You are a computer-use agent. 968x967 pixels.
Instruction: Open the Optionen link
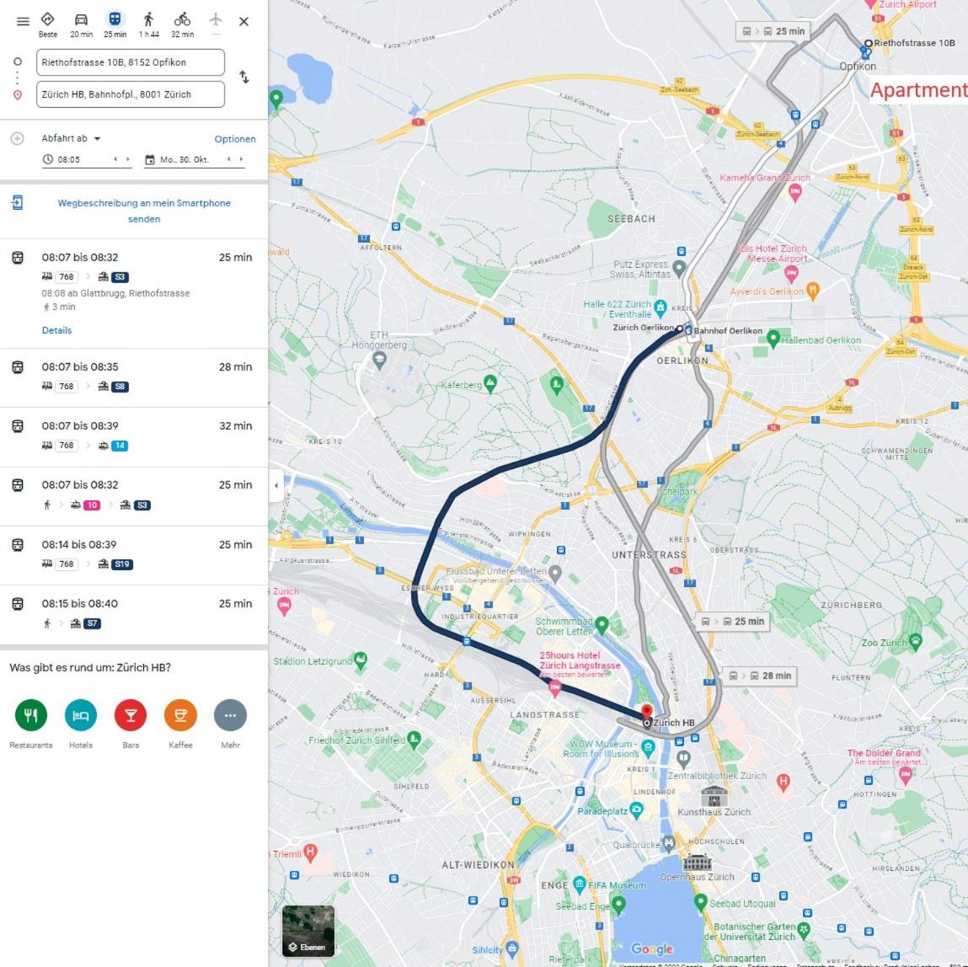234,139
